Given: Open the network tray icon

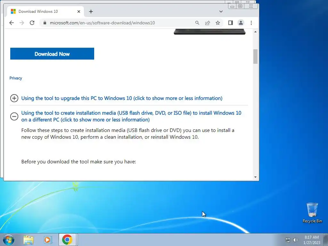Looking at the screenshot, I should coord(288,240).
